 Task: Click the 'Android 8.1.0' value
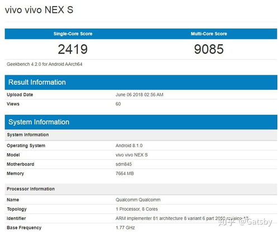[129, 145]
